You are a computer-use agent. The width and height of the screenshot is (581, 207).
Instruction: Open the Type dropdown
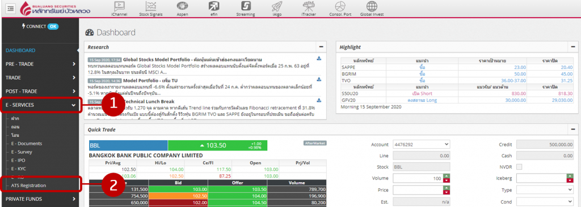[545, 190]
